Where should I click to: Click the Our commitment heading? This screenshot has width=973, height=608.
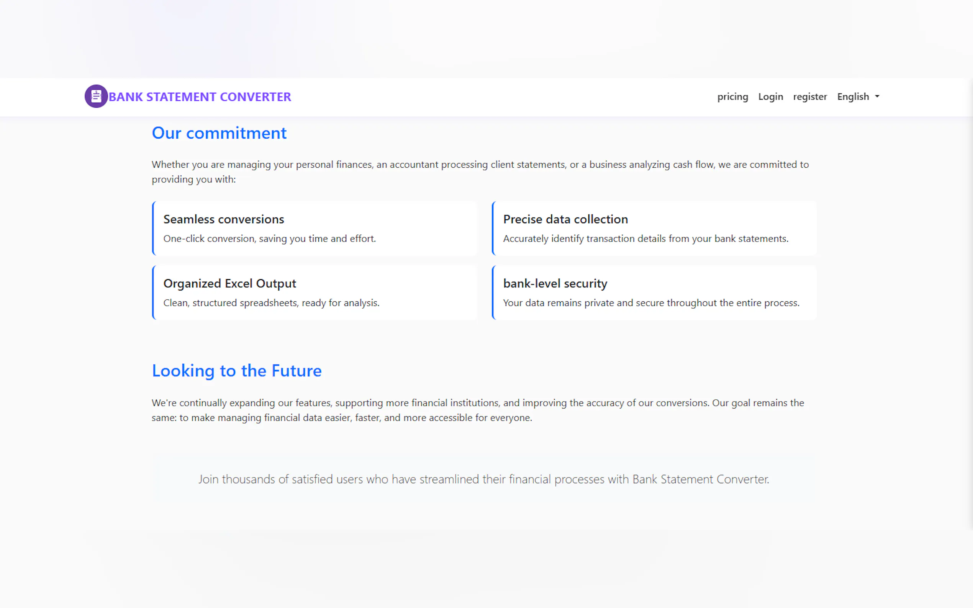(219, 133)
